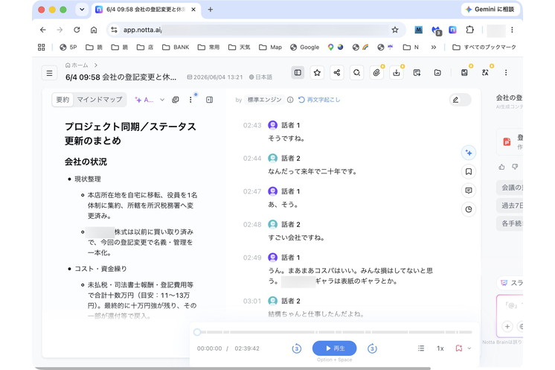Open the Google bookmark

305,47
